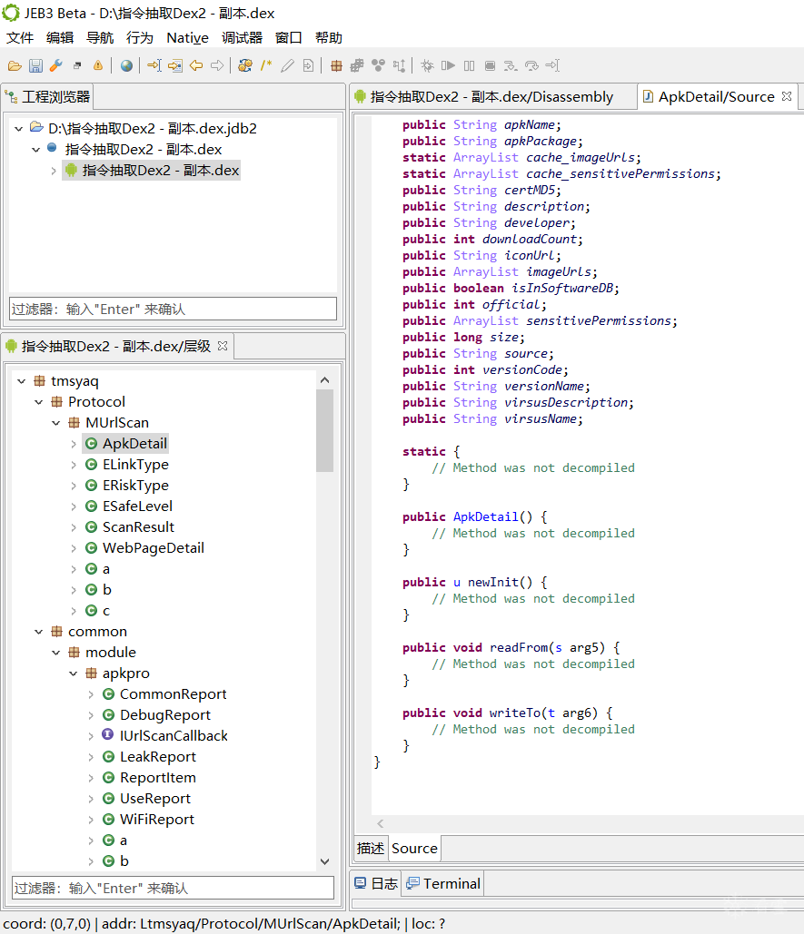Click the debugger step-over icon

pyautogui.click(x=531, y=65)
